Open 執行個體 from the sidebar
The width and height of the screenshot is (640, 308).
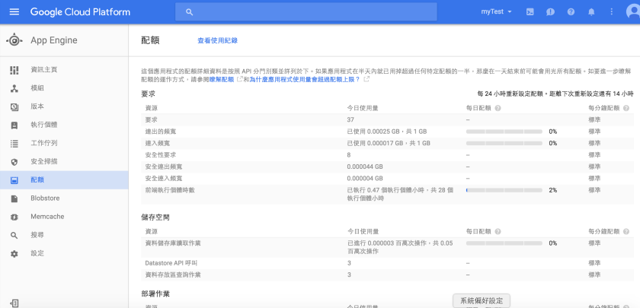pos(44,125)
